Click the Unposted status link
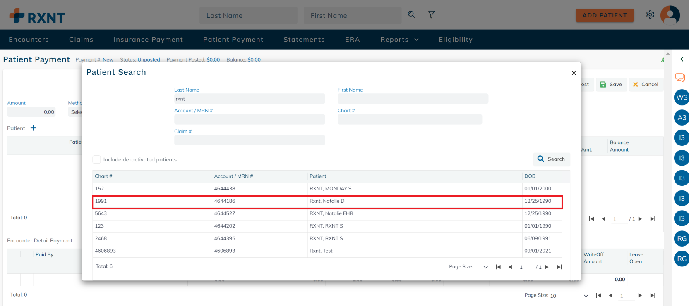 149,60
